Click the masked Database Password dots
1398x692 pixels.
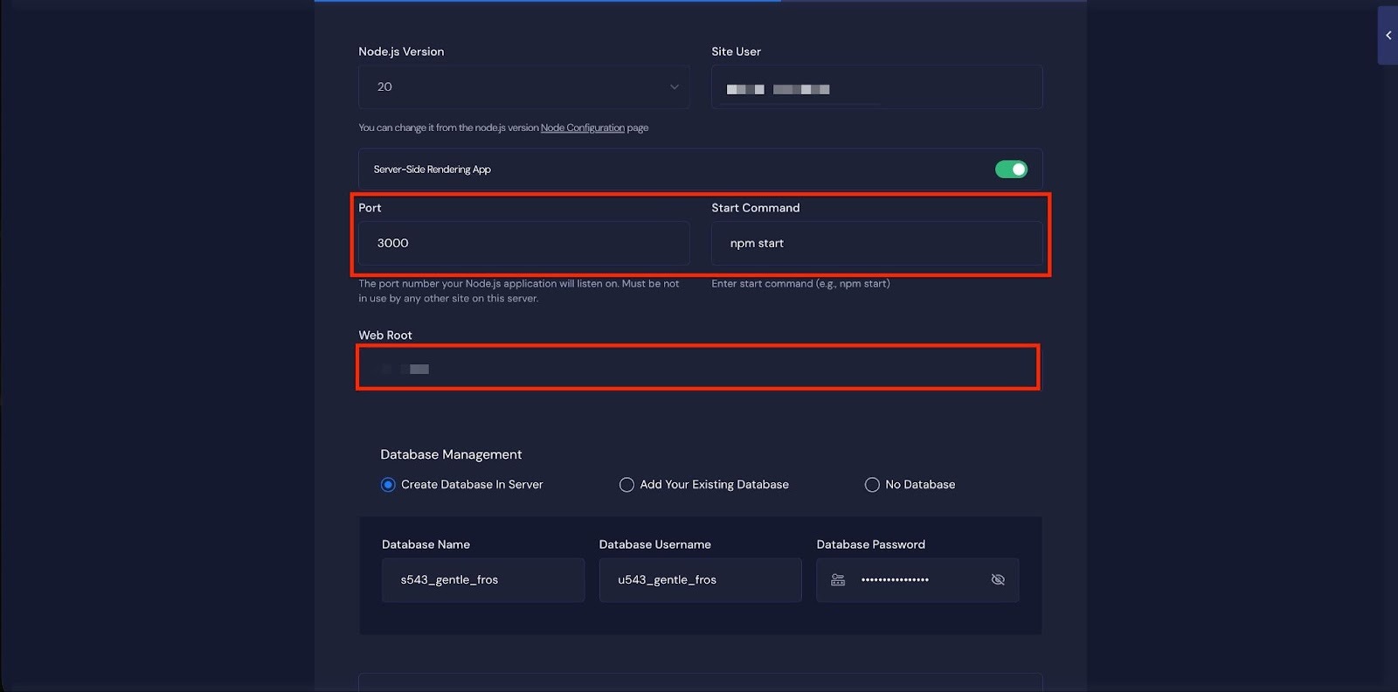[895, 580]
